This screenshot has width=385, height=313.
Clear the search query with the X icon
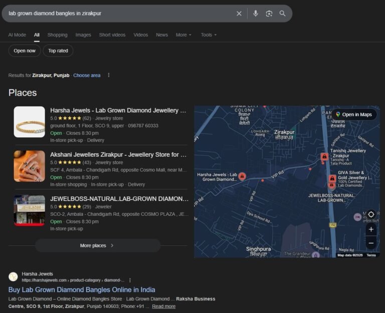pyautogui.click(x=239, y=14)
